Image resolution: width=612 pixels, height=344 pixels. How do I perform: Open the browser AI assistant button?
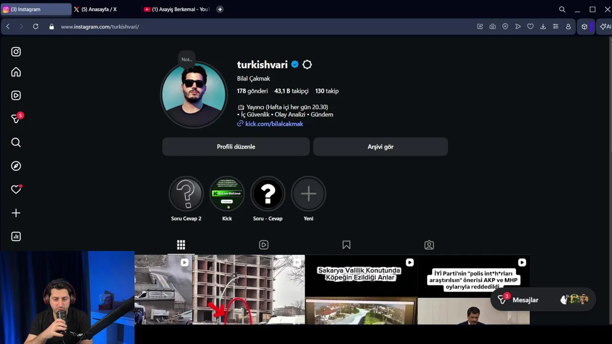coord(605,27)
